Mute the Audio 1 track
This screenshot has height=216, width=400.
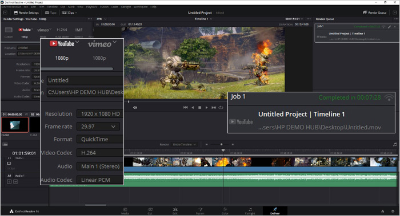[15, 182]
